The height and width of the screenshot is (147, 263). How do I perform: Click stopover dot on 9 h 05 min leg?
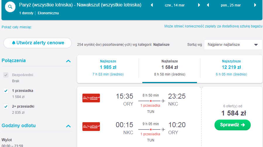pyautogui.click(x=151, y=129)
